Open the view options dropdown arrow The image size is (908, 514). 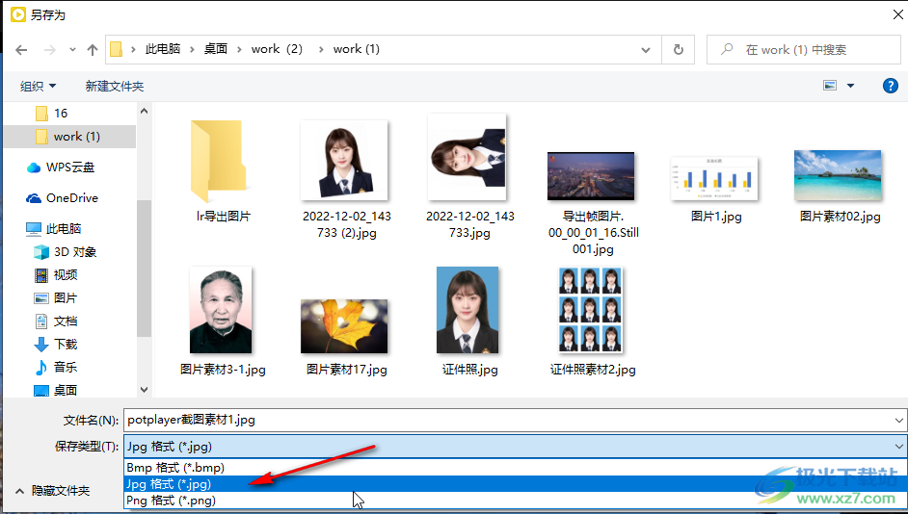[x=851, y=86]
